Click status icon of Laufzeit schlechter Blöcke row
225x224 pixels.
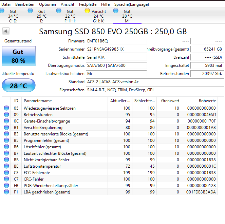click(x=6, y=153)
